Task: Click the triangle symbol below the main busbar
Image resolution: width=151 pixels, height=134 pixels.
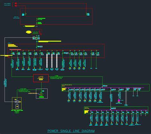Action: pos(62,69)
